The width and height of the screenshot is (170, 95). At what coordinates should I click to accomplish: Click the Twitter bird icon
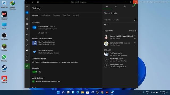pos(35,52)
